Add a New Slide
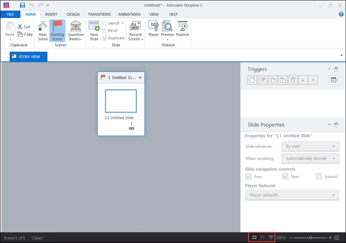Image resolution: width=346 pixels, height=243 pixels. [x=94, y=31]
